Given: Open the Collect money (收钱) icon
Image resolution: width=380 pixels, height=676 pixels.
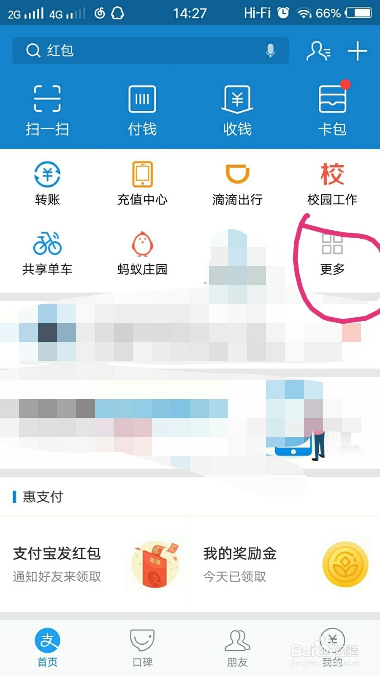Looking at the screenshot, I should click(x=237, y=111).
